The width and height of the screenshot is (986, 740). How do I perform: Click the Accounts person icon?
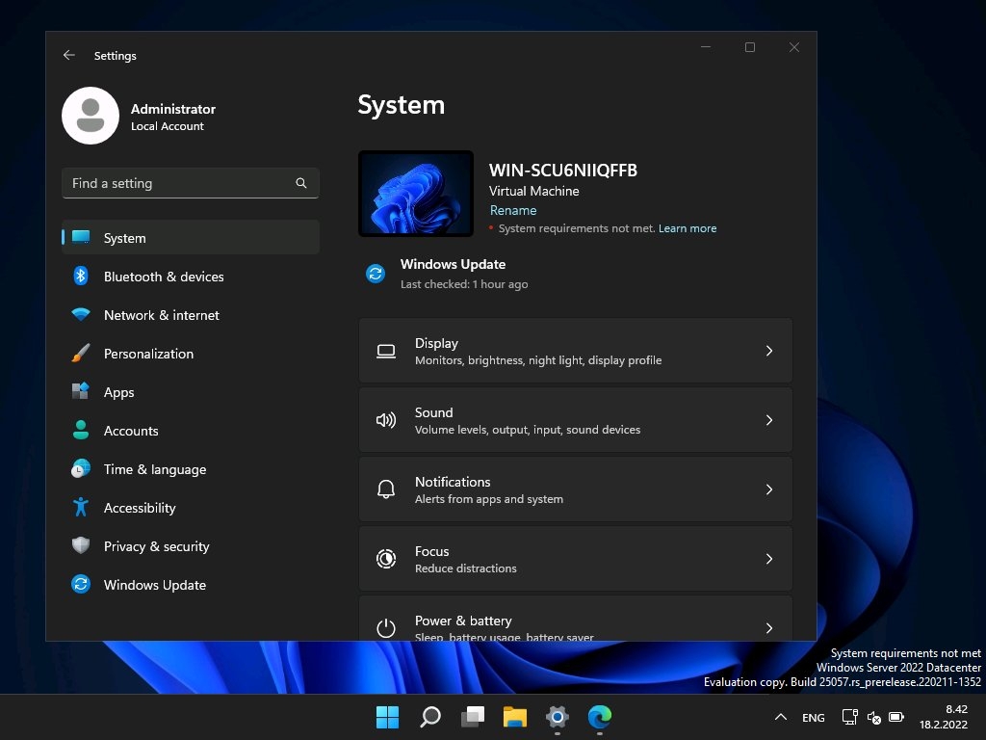click(x=81, y=430)
